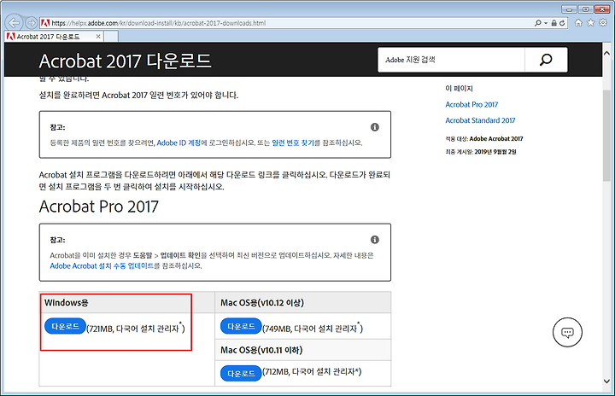
Task: Open Adobe Acrobat 설치 수동 업데이트 link
Action: click(x=102, y=265)
